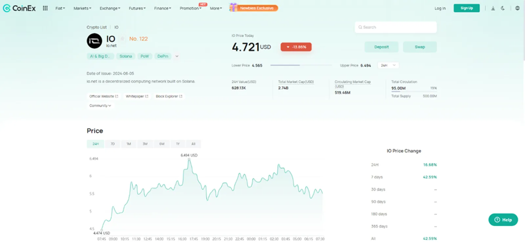
Task: Click the CoinEx logo
Action: tap(19, 8)
